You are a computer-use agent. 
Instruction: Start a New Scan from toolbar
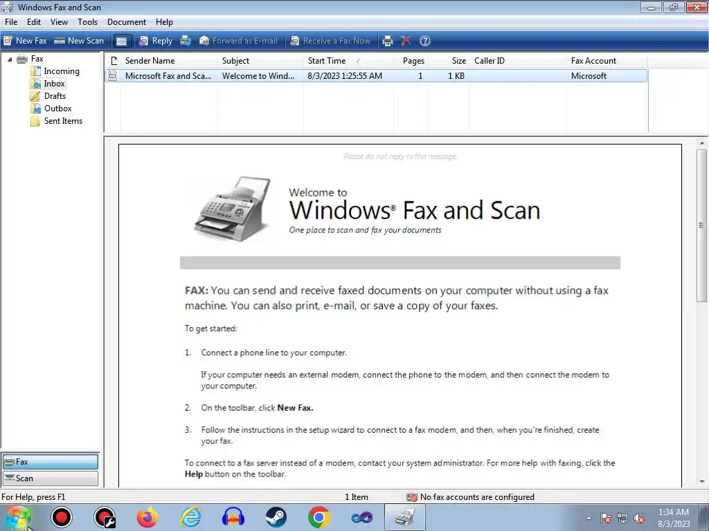(79, 41)
